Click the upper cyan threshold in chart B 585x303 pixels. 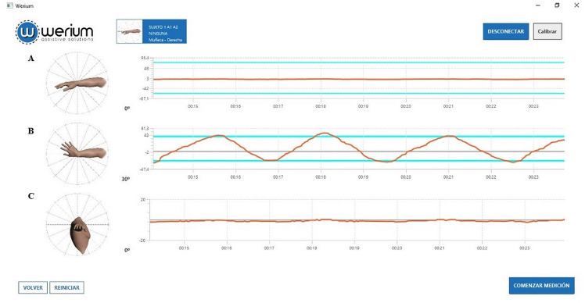(358, 137)
